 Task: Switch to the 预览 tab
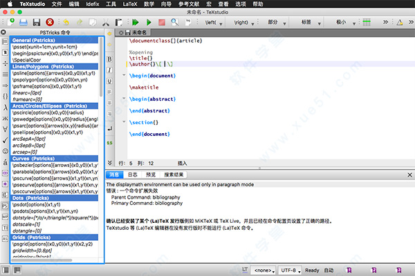pyautogui.click(x=151, y=175)
